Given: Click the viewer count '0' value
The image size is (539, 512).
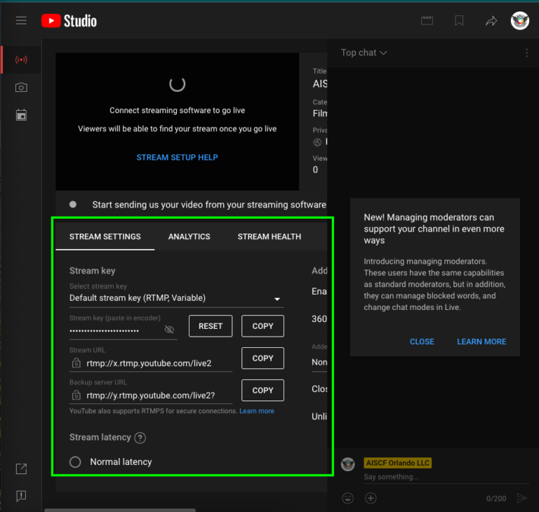Looking at the screenshot, I should 315,170.
